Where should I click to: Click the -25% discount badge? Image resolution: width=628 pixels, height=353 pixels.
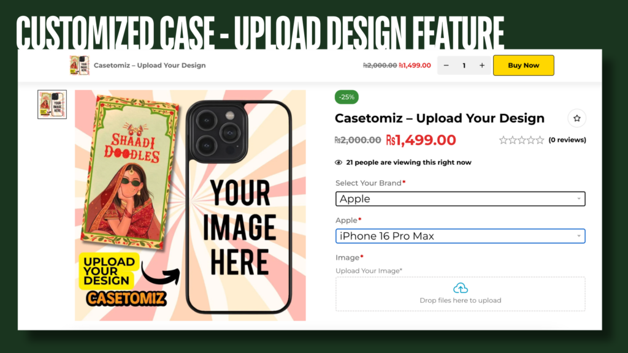[347, 97]
